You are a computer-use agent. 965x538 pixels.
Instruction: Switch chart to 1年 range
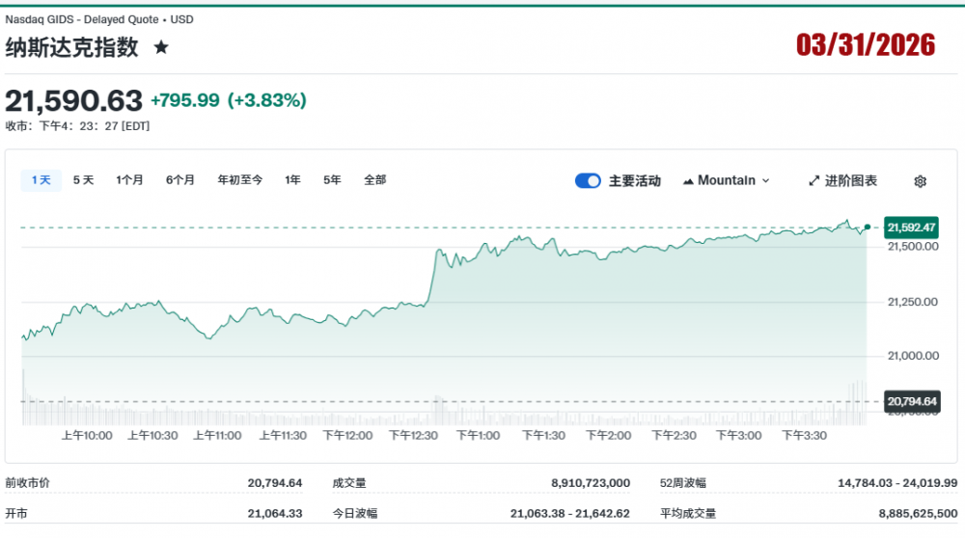[292, 180]
